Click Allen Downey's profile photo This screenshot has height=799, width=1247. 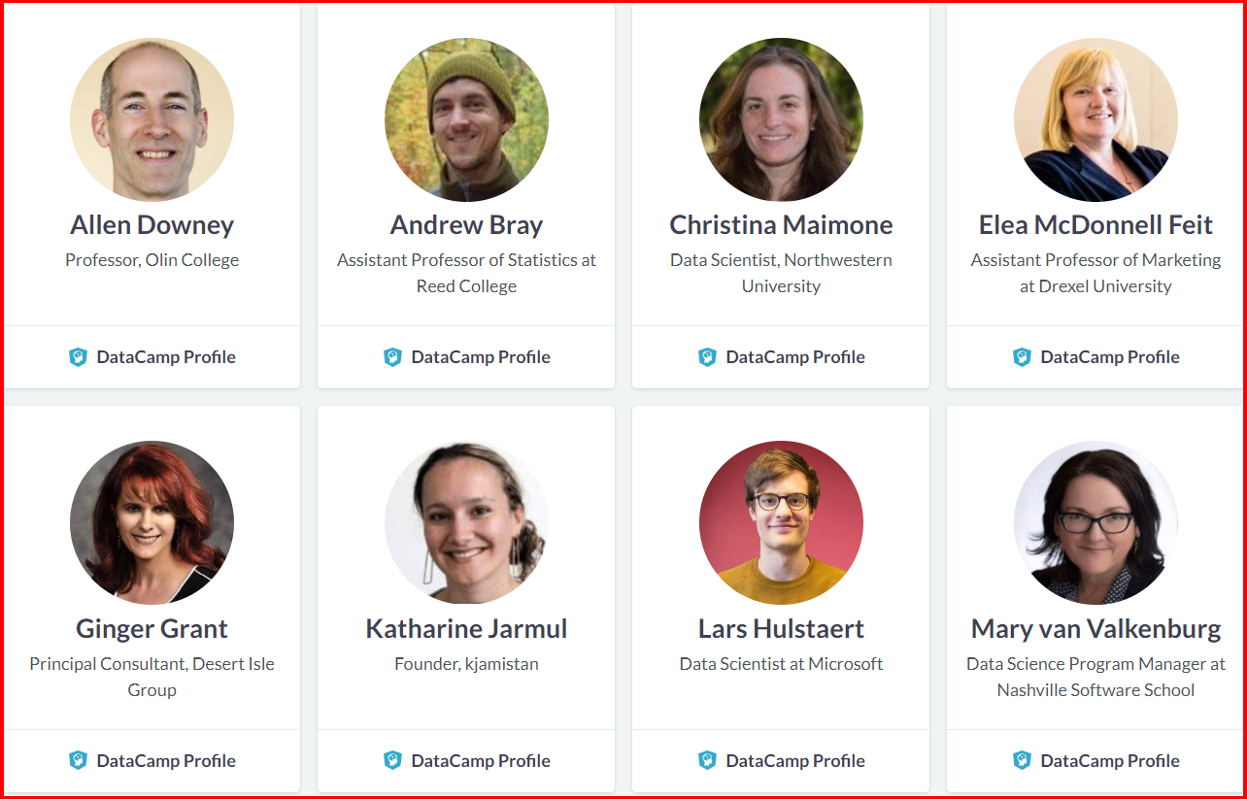152,119
